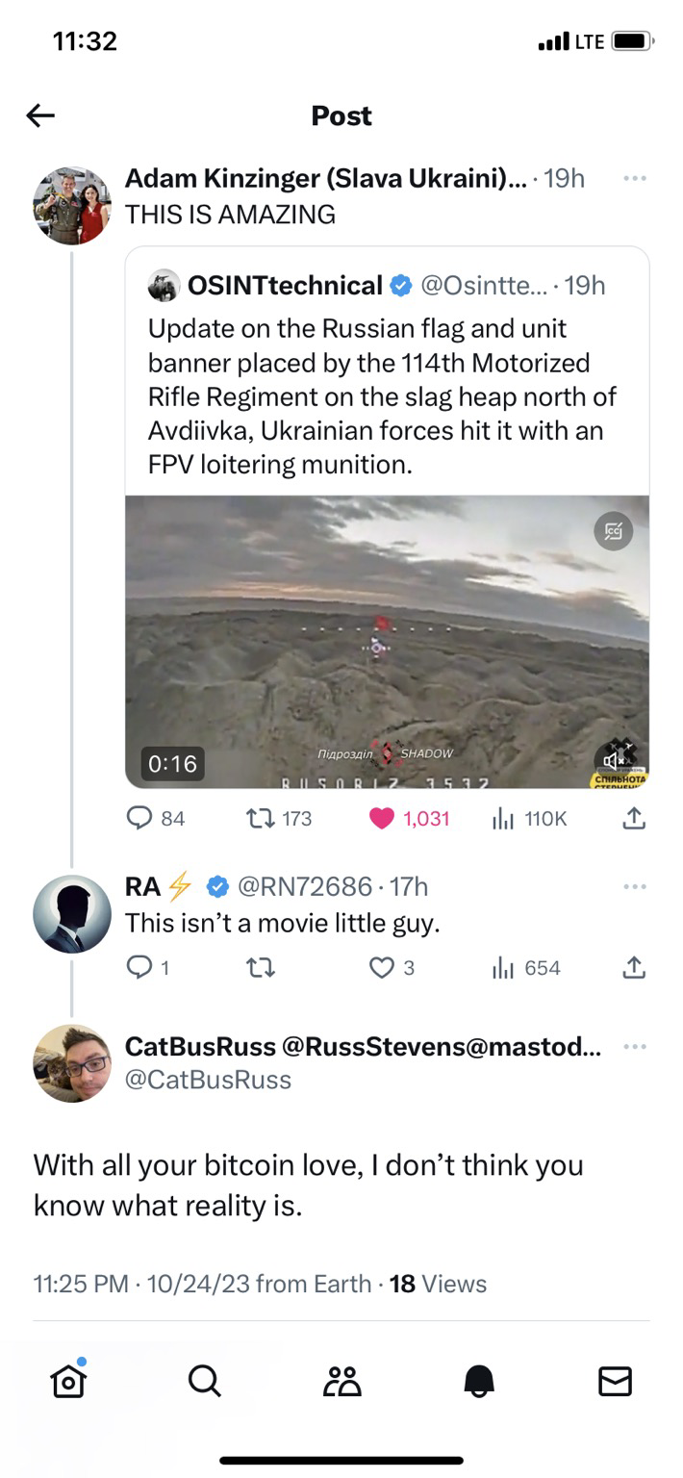Play the OSINTtechnical drone video

click(387, 642)
